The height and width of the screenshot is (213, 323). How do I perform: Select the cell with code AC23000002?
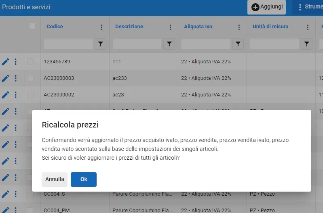(x=75, y=95)
